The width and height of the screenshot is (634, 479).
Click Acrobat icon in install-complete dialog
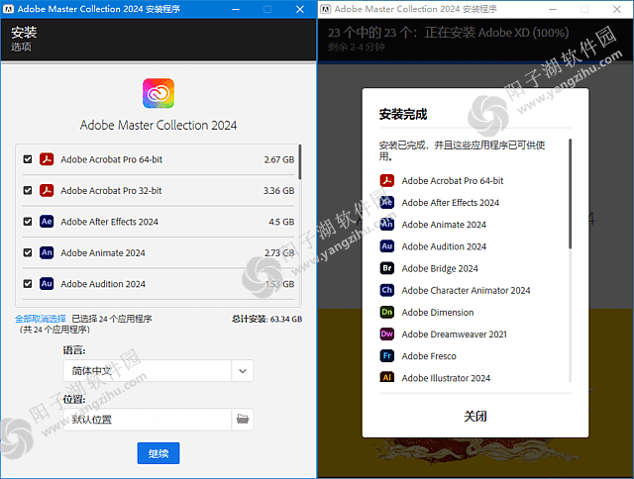(387, 180)
